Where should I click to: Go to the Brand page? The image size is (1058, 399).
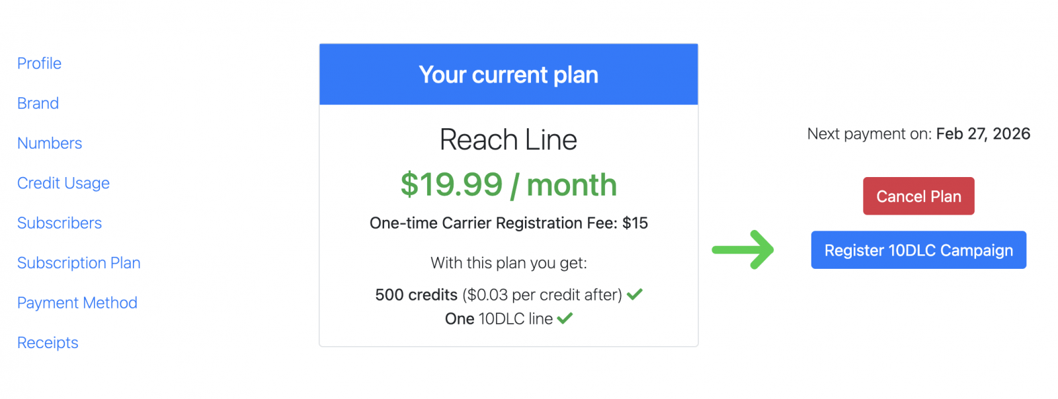pyautogui.click(x=38, y=104)
